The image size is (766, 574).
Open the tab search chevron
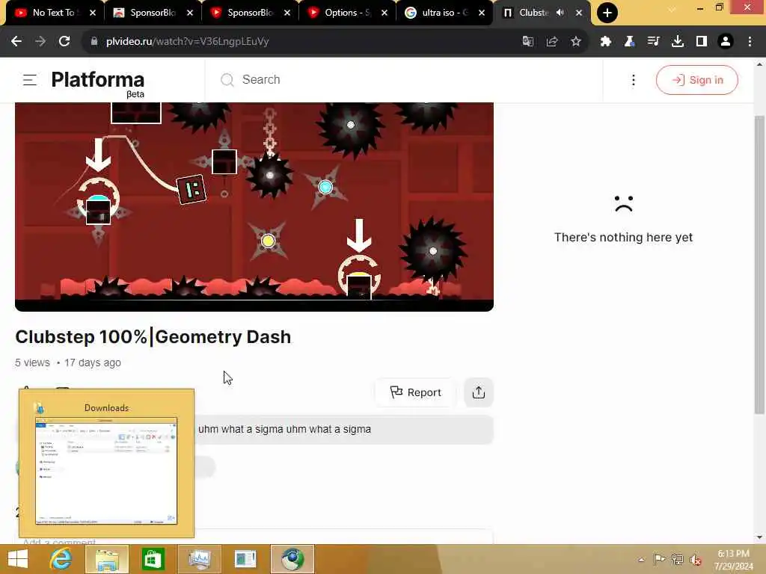tap(672, 9)
